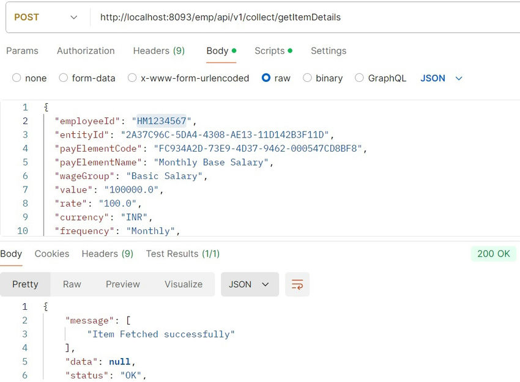This screenshot has width=520, height=382.
Task: Expand the request body JSON type dropdown
Action: coord(441,78)
